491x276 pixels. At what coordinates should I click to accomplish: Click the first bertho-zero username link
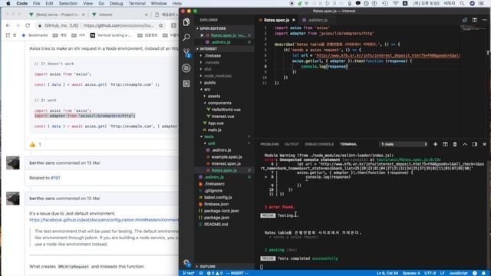[x=42, y=163]
